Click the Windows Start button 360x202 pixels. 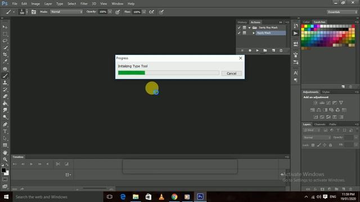pyautogui.click(x=6, y=197)
